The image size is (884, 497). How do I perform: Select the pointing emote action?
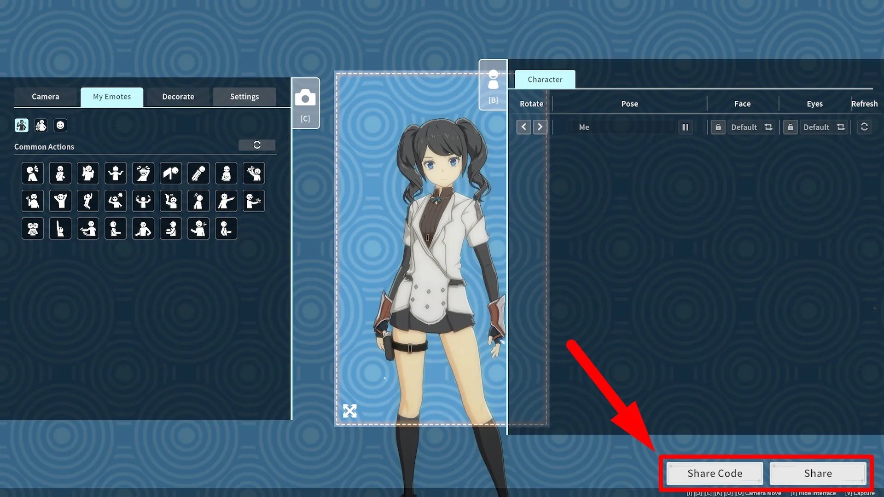click(226, 201)
